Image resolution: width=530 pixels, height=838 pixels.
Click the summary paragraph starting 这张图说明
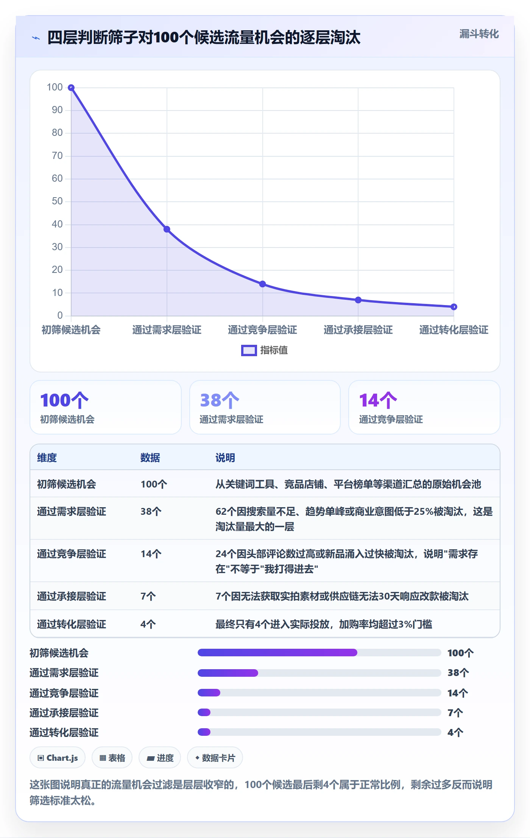point(261,792)
